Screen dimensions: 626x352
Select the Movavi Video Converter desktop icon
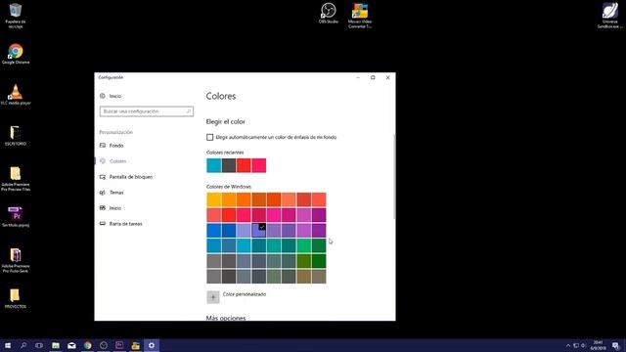tap(360, 16)
